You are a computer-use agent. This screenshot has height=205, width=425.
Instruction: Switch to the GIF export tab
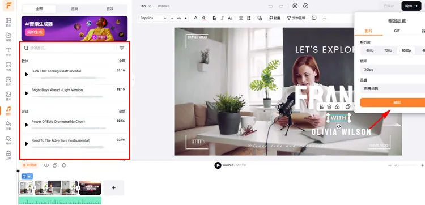[x=397, y=31]
